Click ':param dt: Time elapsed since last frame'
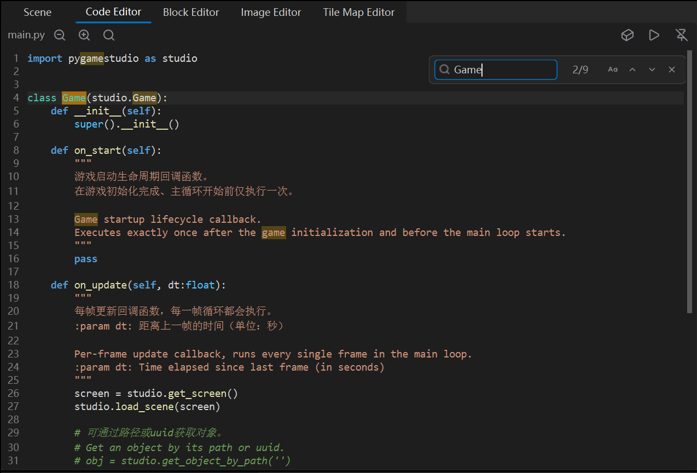 click(x=229, y=367)
